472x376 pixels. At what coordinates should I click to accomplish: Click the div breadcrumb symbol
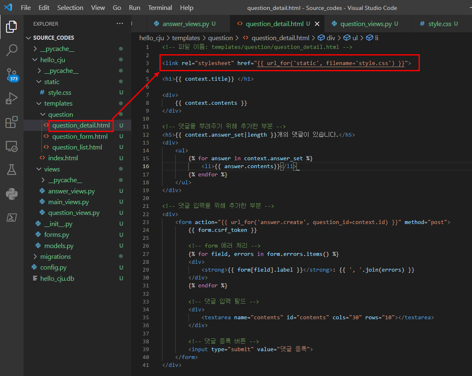click(x=327, y=38)
